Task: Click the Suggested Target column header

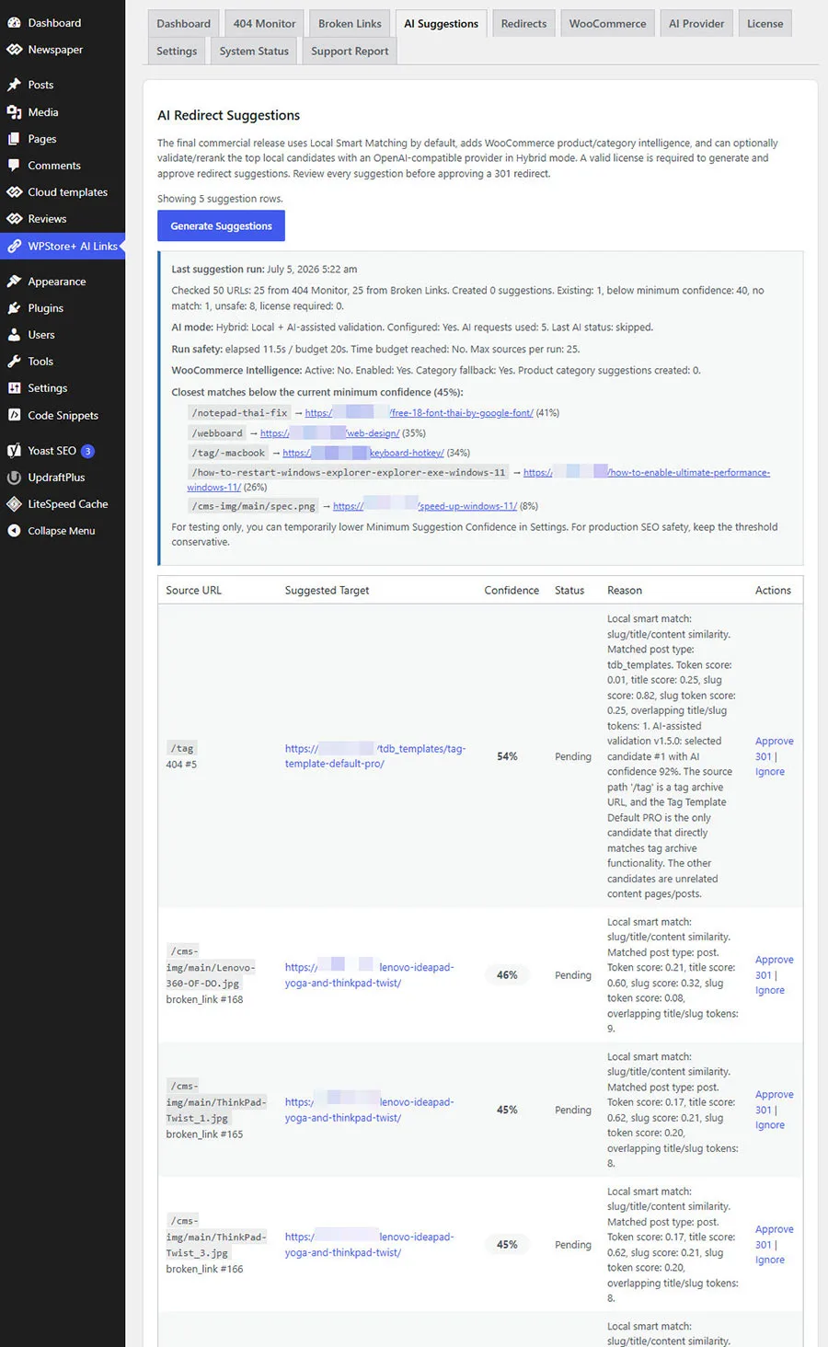Action: pyautogui.click(x=327, y=591)
